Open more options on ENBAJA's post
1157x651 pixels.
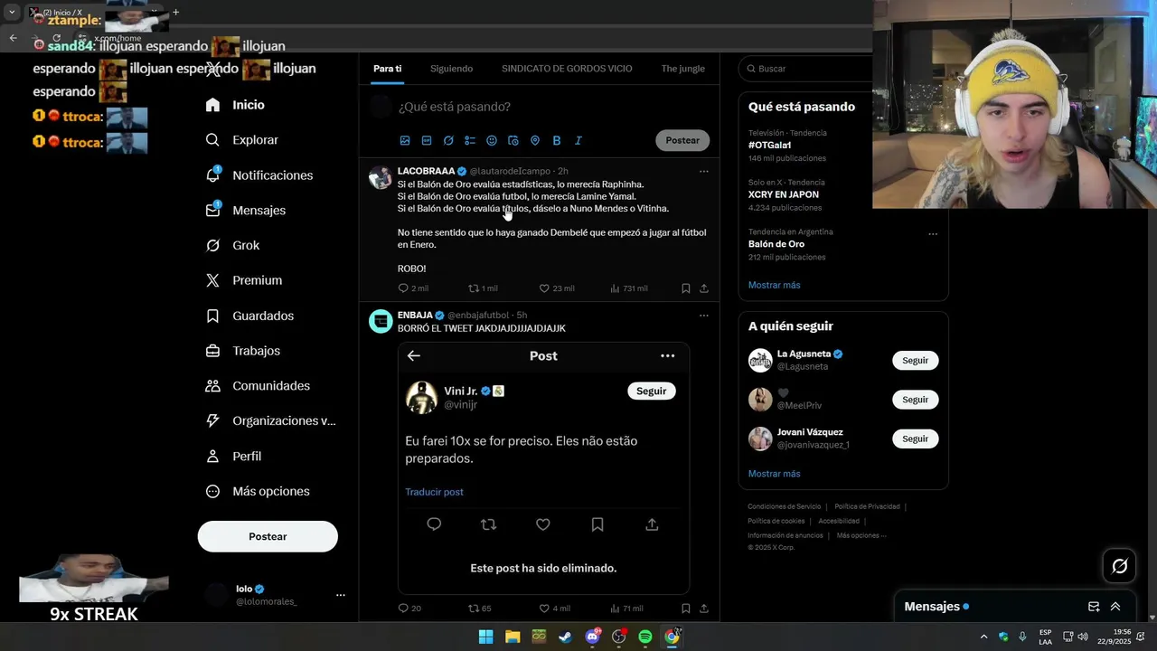click(x=704, y=315)
